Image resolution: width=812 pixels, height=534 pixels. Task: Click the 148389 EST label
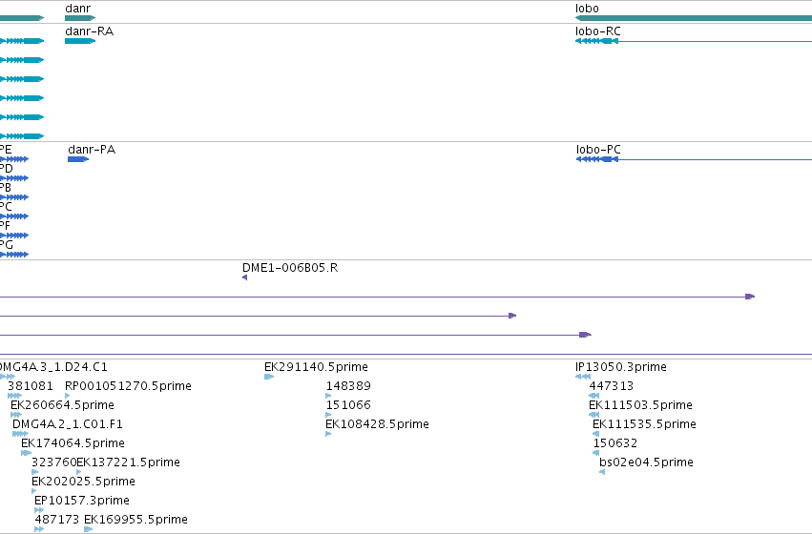point(348,385)
